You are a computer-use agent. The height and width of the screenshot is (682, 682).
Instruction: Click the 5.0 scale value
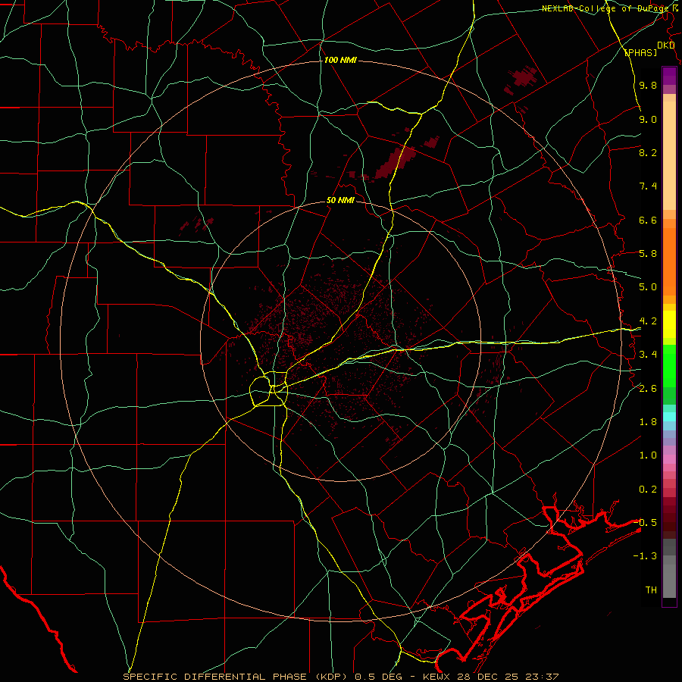648,287
